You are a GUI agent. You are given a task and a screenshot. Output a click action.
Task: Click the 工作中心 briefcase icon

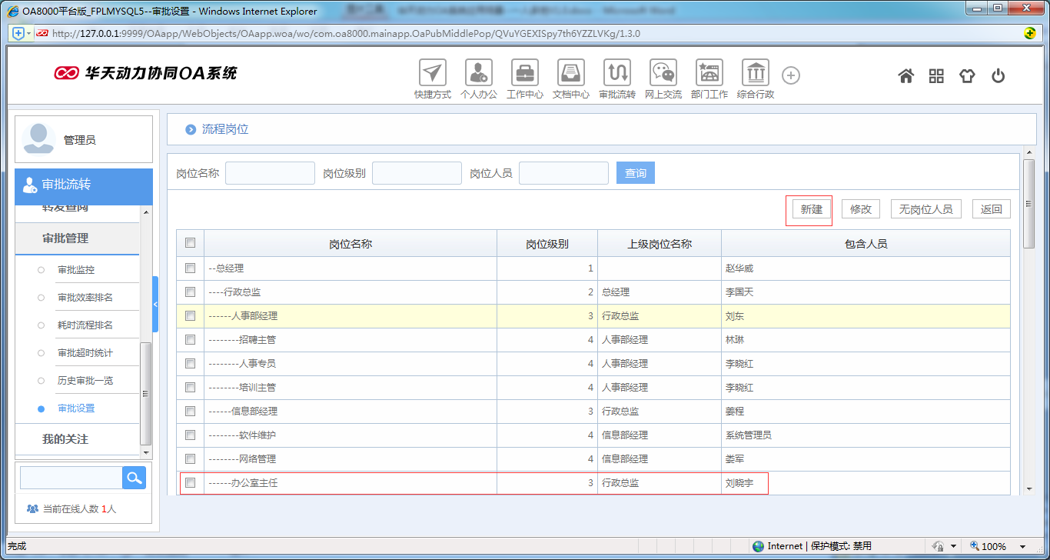pos(525,73)
